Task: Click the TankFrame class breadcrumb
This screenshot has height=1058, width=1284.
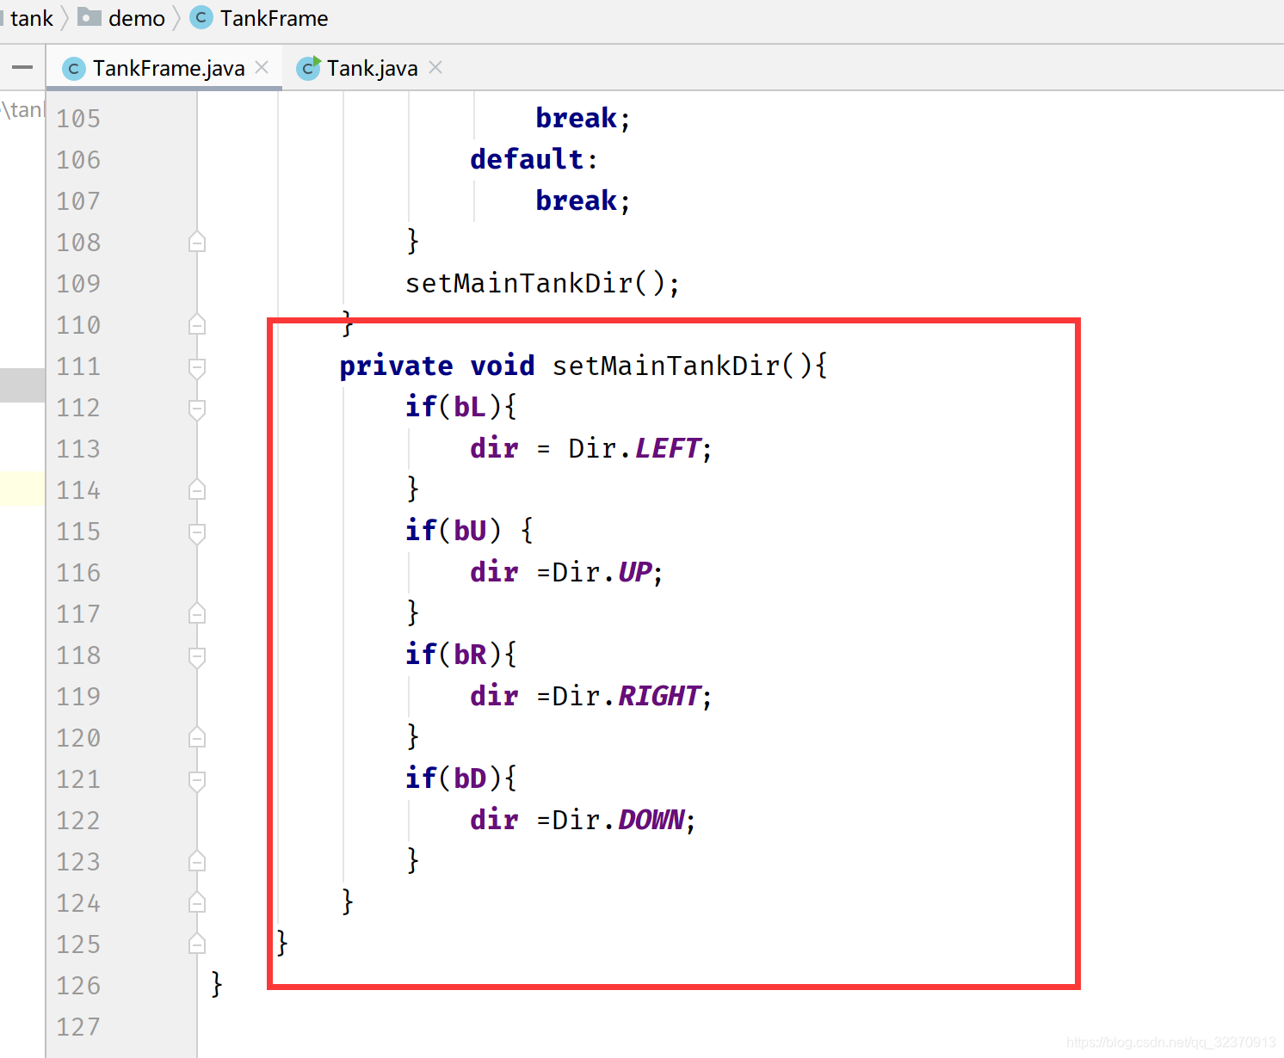Action: pyautogui.click(x=274, y=18)
